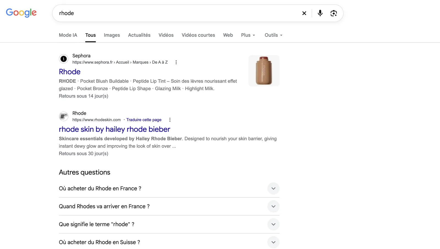Image resolution: width=440 pixels, height=249 pixels.
Task: Click Retours sous 14 jour(s) text
Action: [84, 96]
